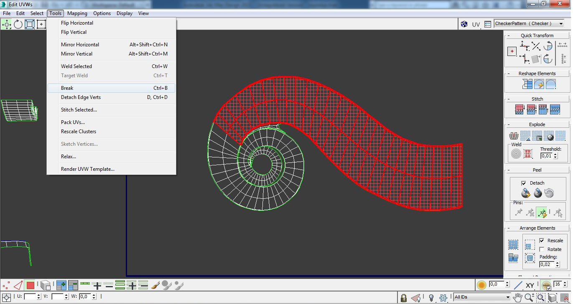573x304 pixels.
Task: Click the Pan view hand icon
Action: point(518,297)
